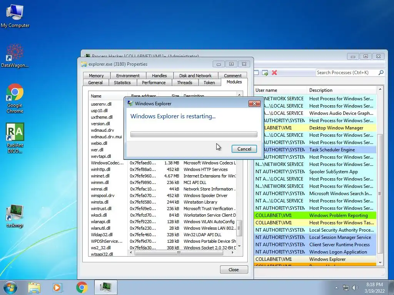Open the volume speaker tray icon
394x295 pixels.
[x=355, y=288]
